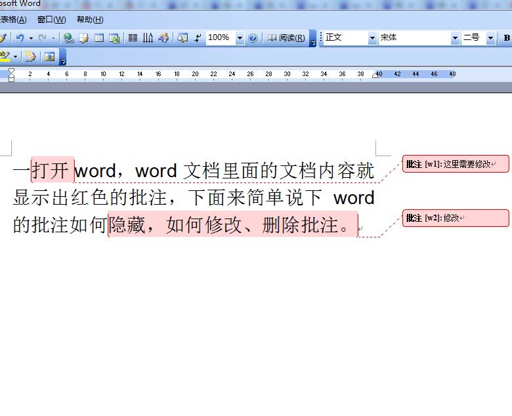Click the 宋体 font name box
The width and height of the screenshot is (512, 416).
tap(415, 37)
